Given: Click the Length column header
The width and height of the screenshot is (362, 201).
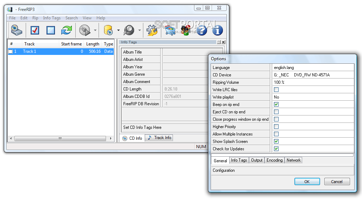Looking at the screenshot, I should [93, 44].
